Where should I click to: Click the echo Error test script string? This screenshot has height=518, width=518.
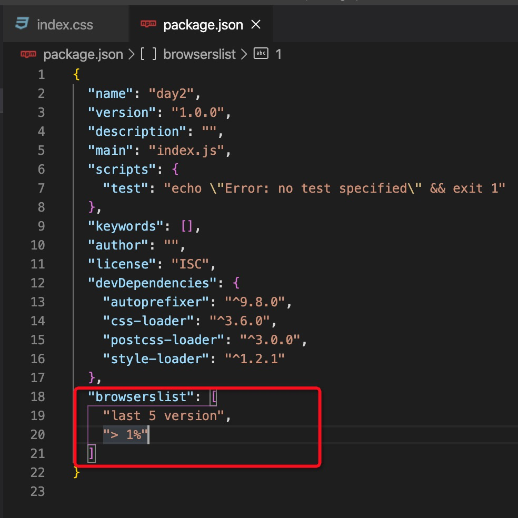point(334,188)
